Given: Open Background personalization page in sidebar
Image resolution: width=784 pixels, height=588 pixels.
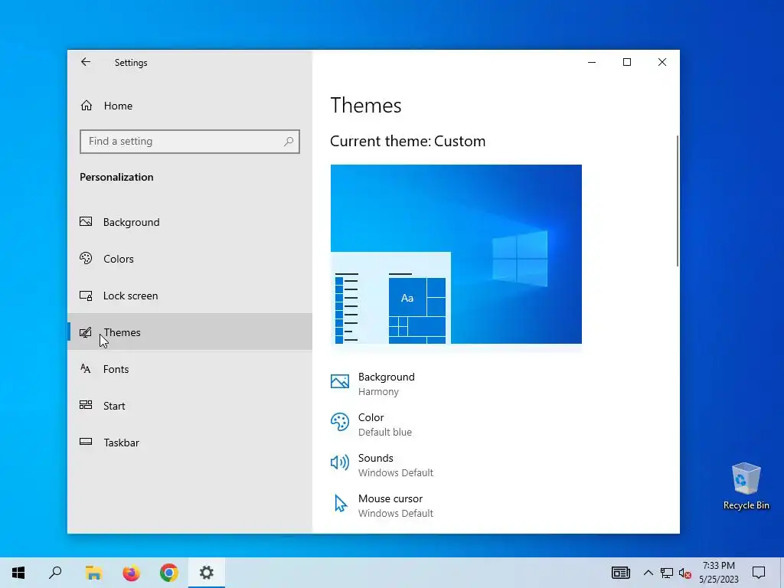Looking at the screenshot, I should [x=190, y=222].
